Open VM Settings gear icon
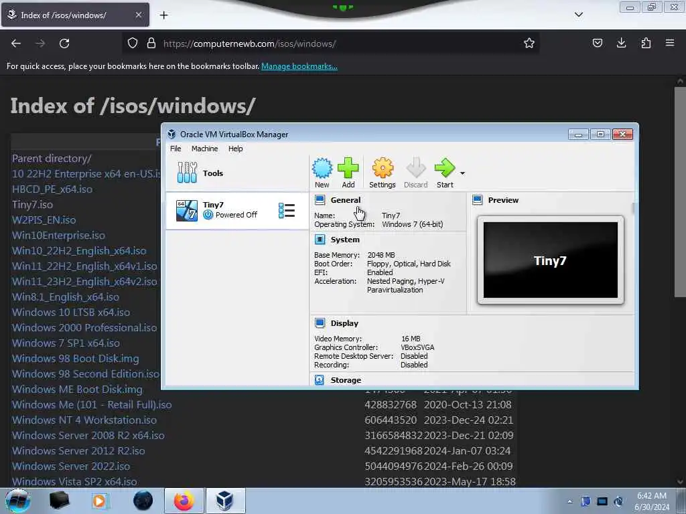686x514 pixels. (383, 173)
